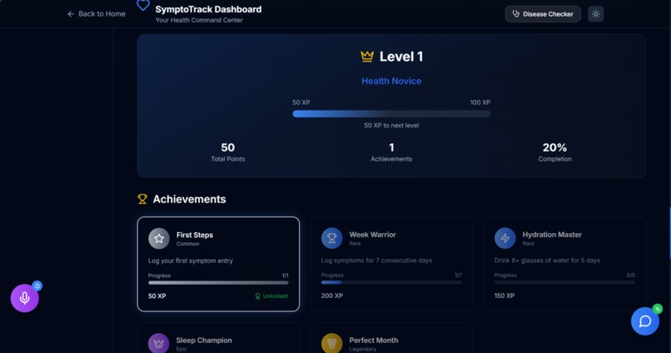671x353 pixels.
Task: Select the First Steps star badge icon
Action: coord(159,238)
